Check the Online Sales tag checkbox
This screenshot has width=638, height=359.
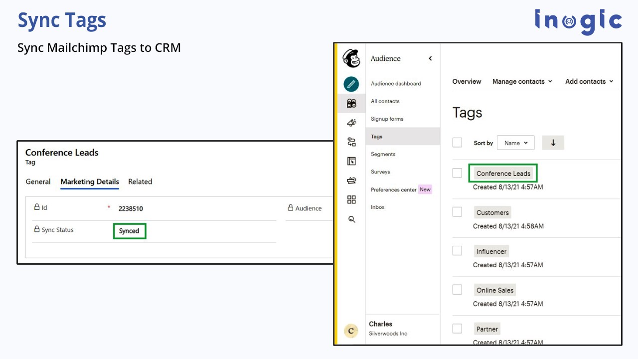tap(457, 290)
